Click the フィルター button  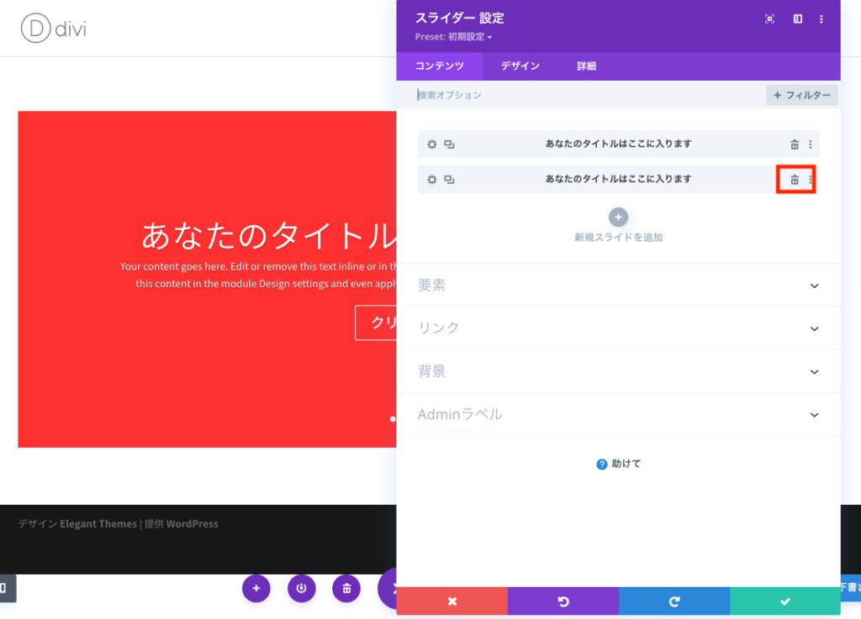[802, 96]
